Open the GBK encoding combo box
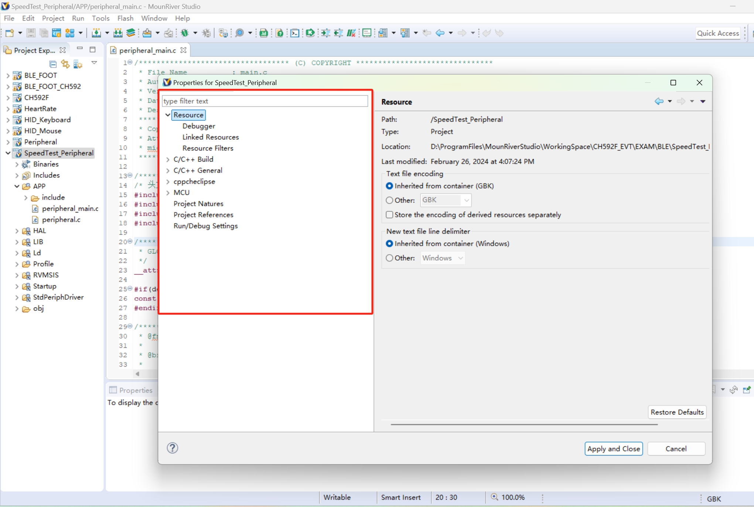The image size is (754, 507). click(446, 200)
